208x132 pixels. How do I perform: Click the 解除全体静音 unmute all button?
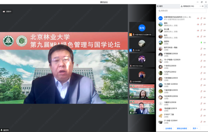182,128
